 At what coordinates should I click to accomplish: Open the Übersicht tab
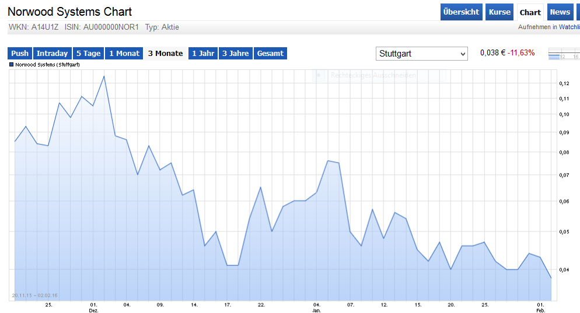(x=460, y=12)
